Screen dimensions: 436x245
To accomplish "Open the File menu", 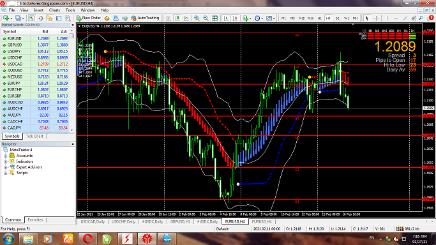I will pyautogui.click(x=11, y=10).
